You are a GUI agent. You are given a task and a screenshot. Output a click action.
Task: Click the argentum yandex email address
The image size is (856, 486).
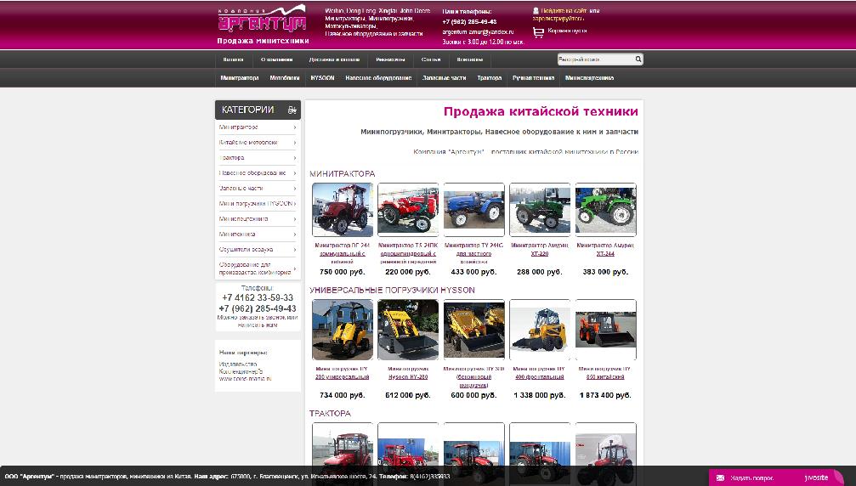[x=478, y=32]
